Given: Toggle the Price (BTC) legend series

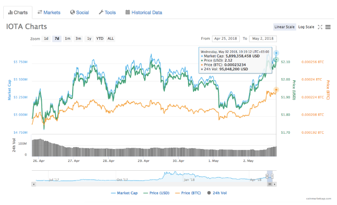Looking at the screenshot, I should 188,193.
